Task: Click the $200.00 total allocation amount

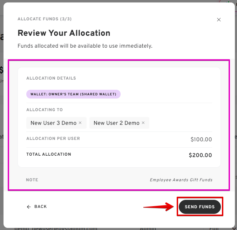Action: click(200, 155)
